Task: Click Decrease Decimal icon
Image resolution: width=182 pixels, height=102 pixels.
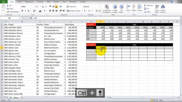Action: click(100, 11)
